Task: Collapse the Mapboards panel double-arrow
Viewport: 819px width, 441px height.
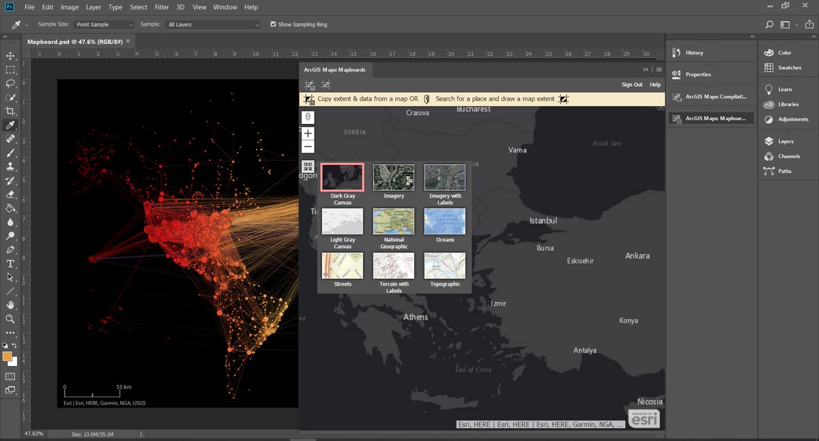Action: [x=646, y=70]
